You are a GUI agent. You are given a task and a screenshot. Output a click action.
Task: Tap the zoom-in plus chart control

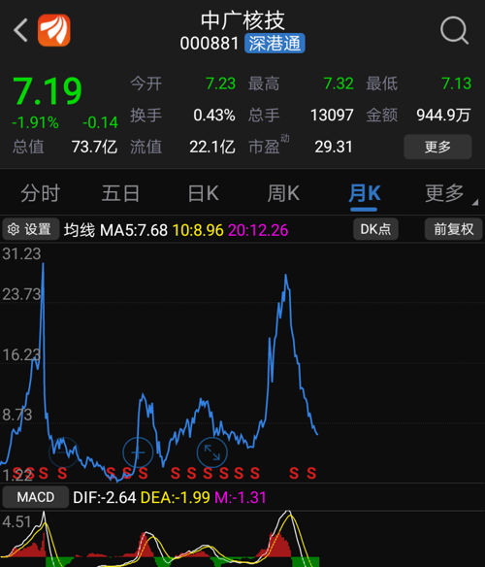point(138,452)
